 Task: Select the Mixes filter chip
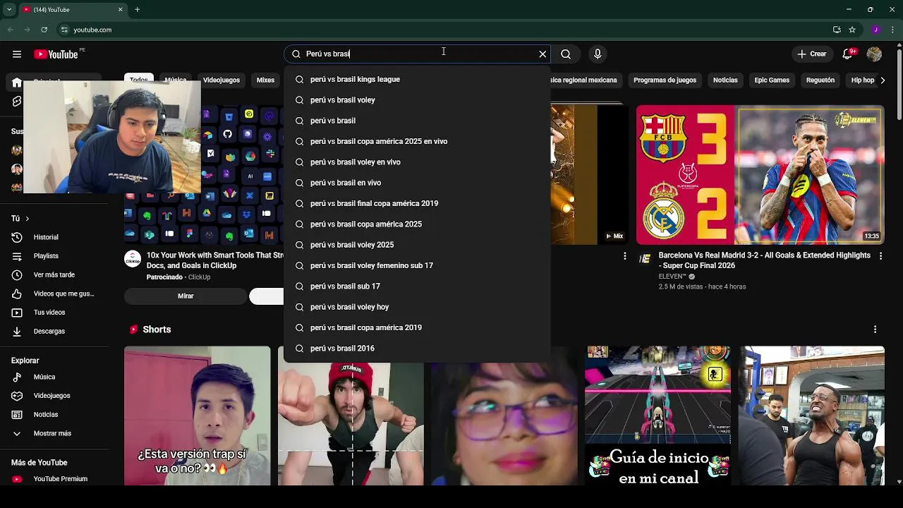point(265,80)
